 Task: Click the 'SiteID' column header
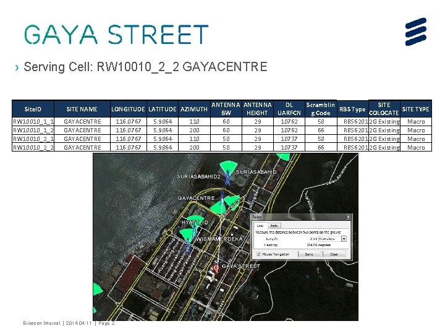coord(33,109)
